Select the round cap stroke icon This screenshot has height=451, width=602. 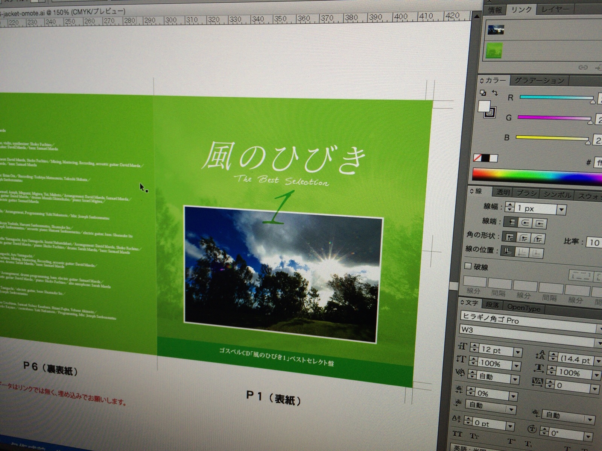[x=526, y=223]
